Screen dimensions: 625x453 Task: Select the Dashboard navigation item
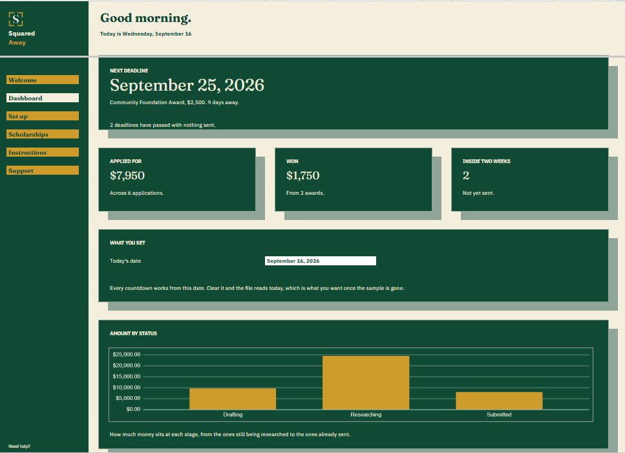point(43,98)
